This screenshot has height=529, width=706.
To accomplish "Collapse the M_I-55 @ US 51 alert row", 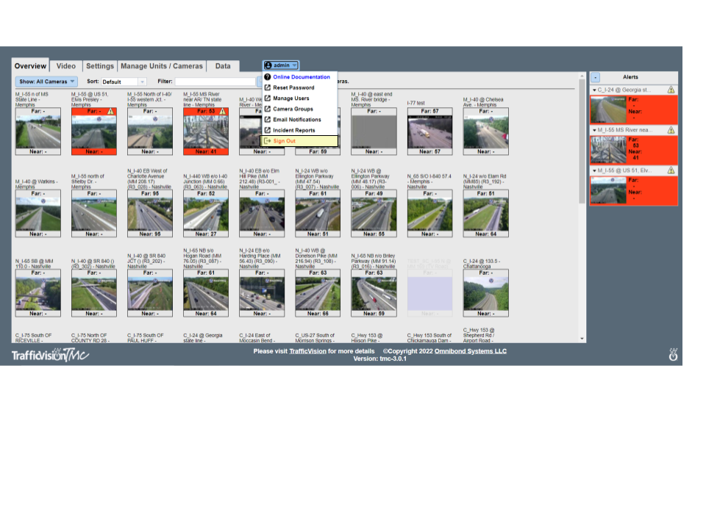I will [594, 170].
